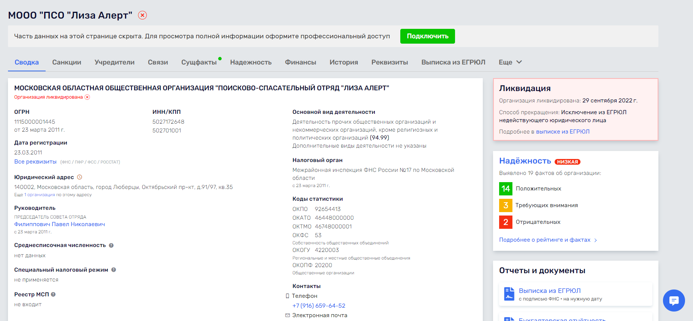
Task: Open the Сущфакты tab
Action: click(199, 62)
